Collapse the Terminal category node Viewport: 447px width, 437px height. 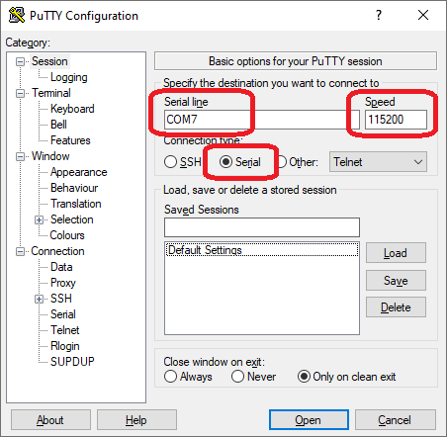tap(20, 93)
